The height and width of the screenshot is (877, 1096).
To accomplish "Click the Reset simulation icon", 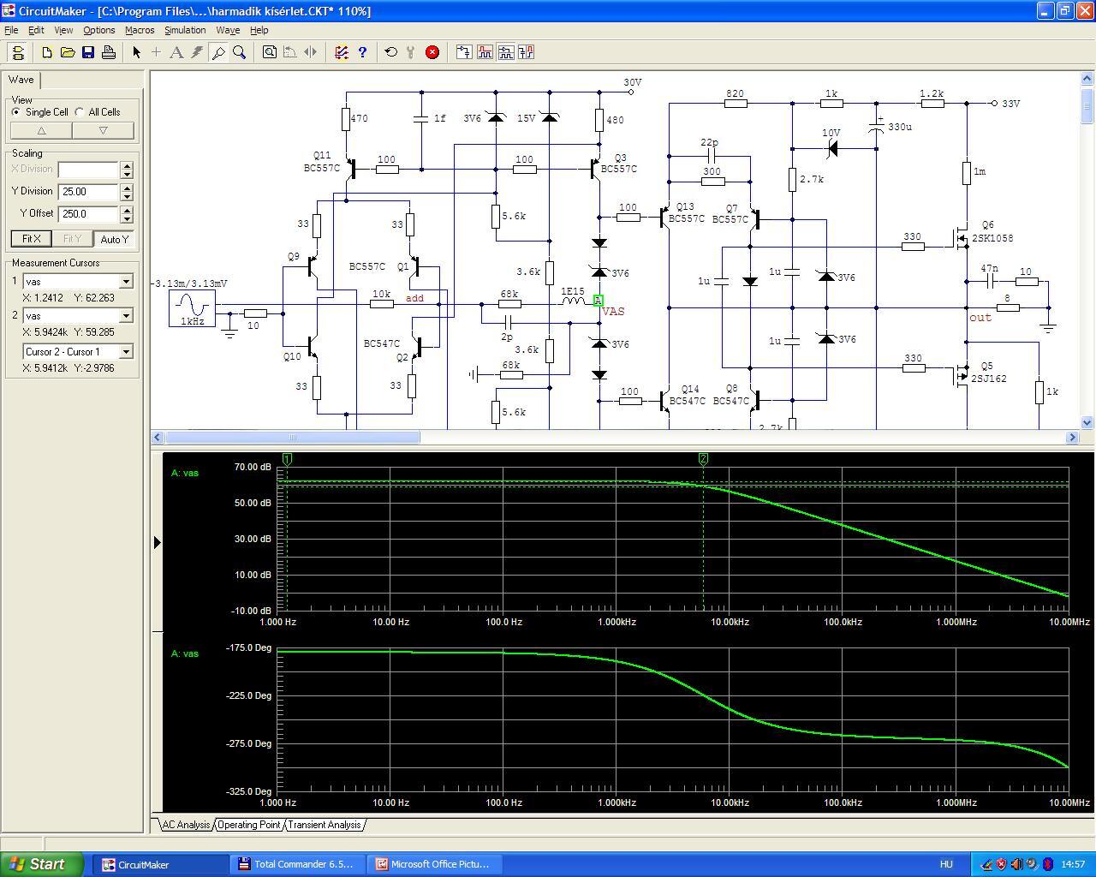I will click(391, 52).
